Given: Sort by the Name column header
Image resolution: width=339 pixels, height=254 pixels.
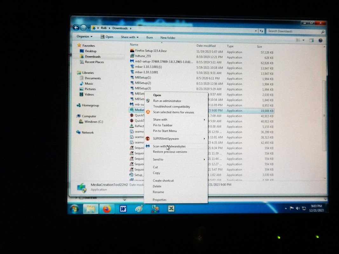Looking at the screenshot, I should click(134, 44).
